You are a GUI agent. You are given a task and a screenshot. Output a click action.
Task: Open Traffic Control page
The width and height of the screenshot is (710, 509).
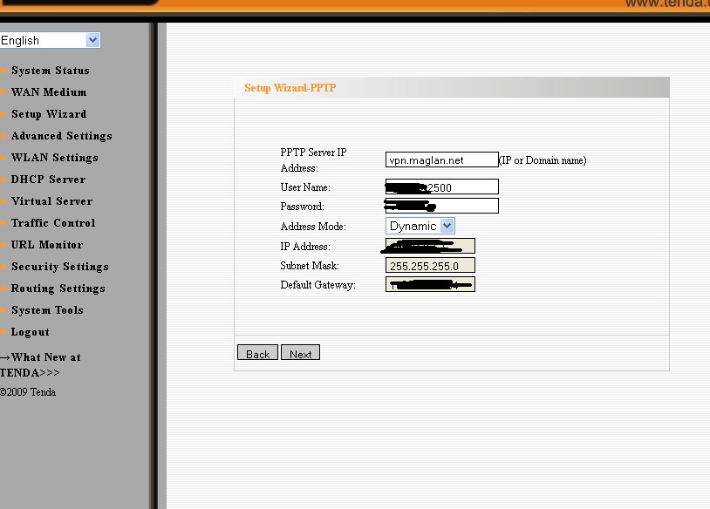click(53, 223)
